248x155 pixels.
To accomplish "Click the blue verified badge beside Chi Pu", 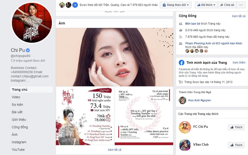I will (28, 50).
